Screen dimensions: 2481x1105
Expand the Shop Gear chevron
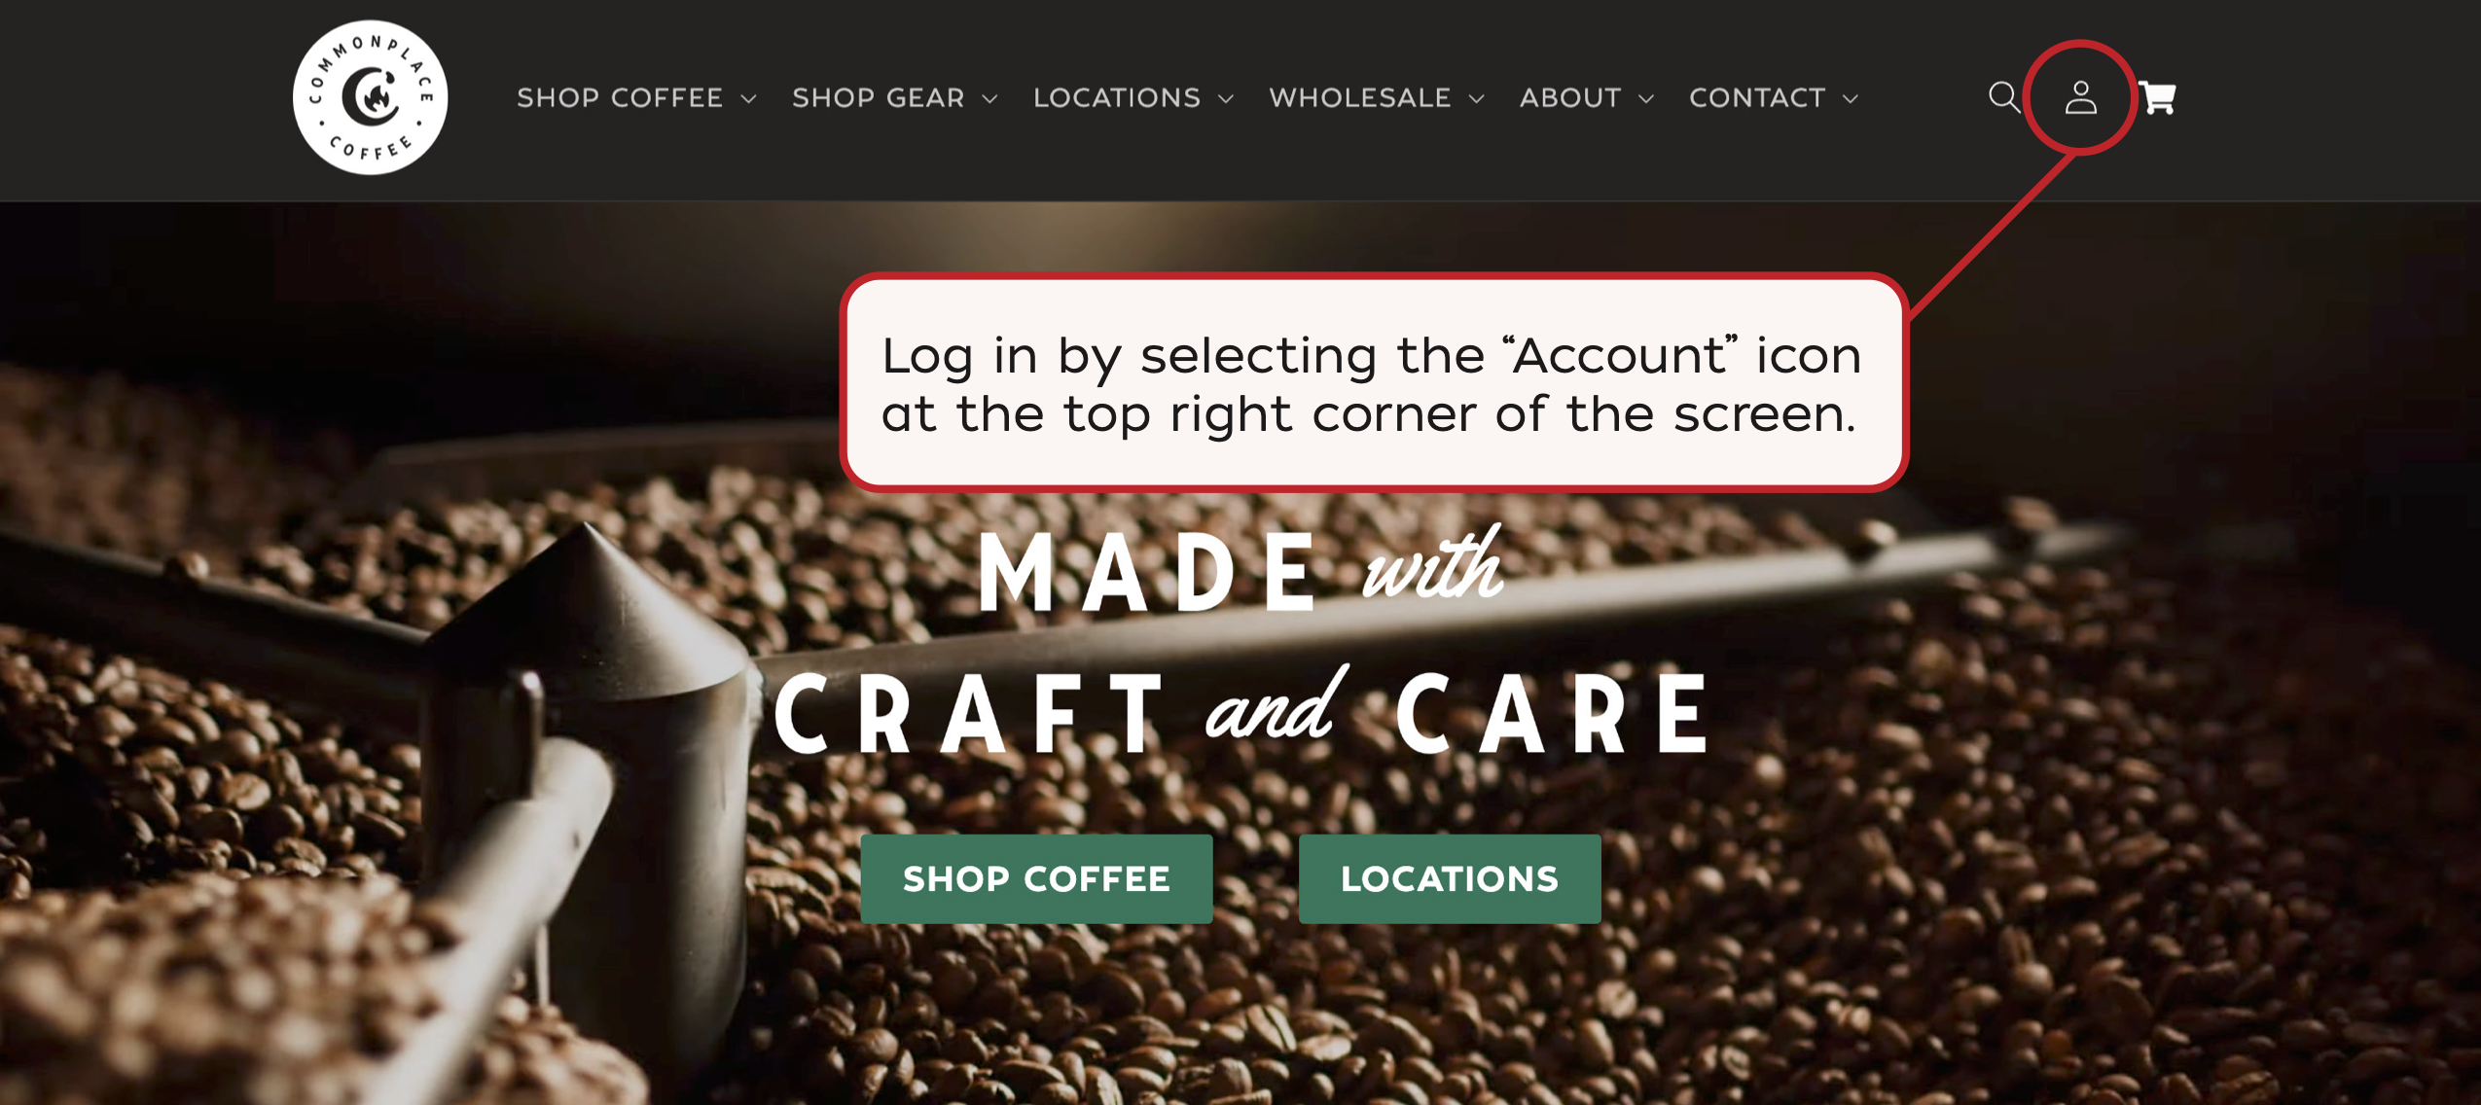[989, 98]
